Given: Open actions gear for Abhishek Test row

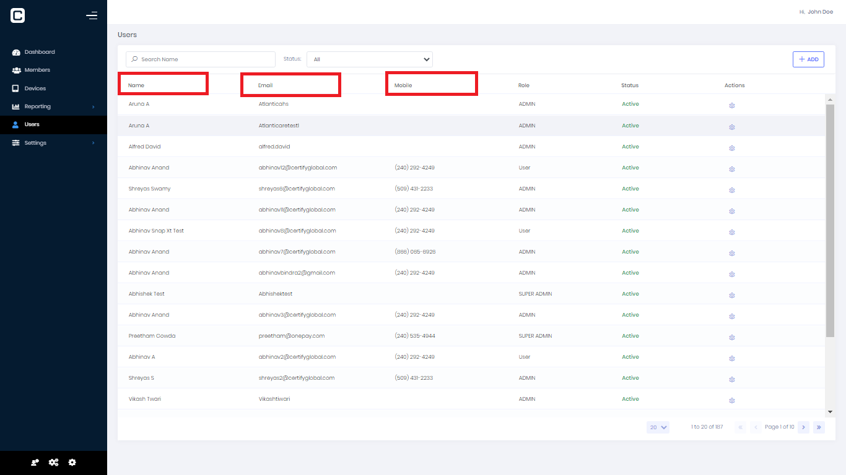Looking at the screenshot, I should tap(731, 296).
